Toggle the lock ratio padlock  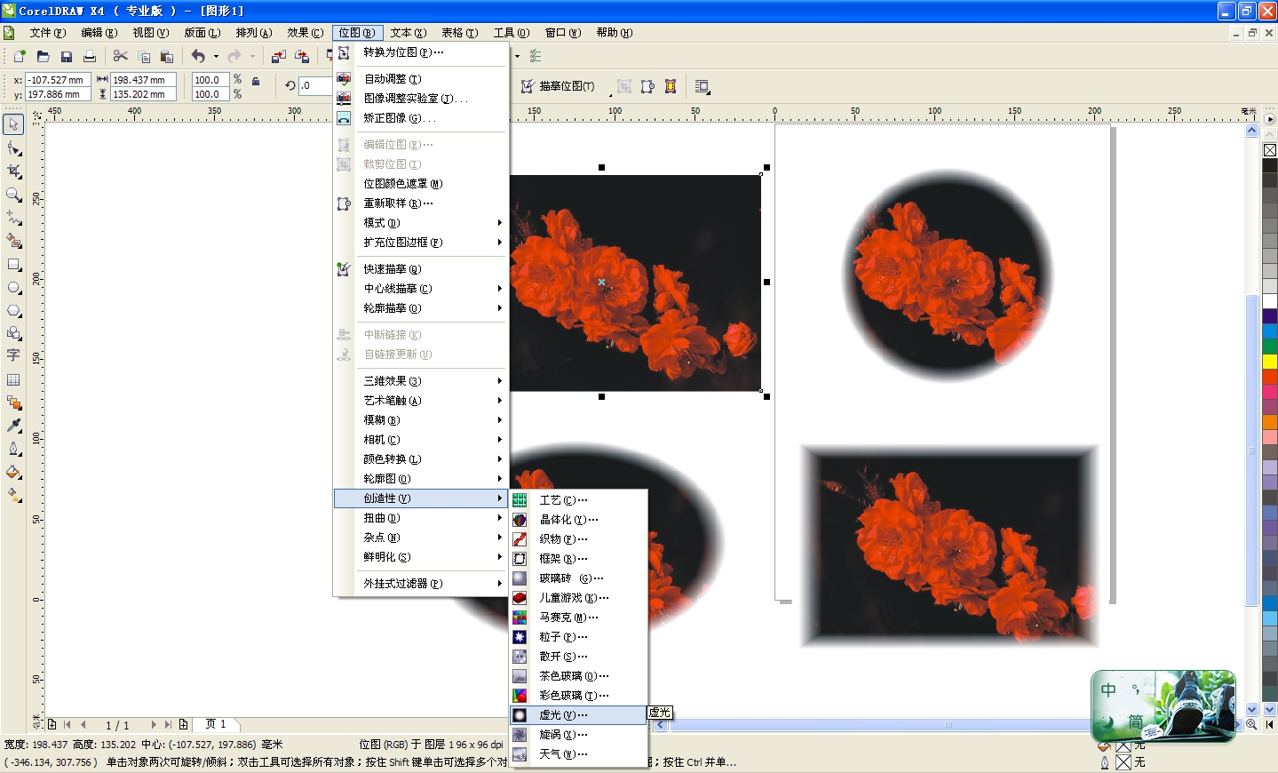[256, 81]
